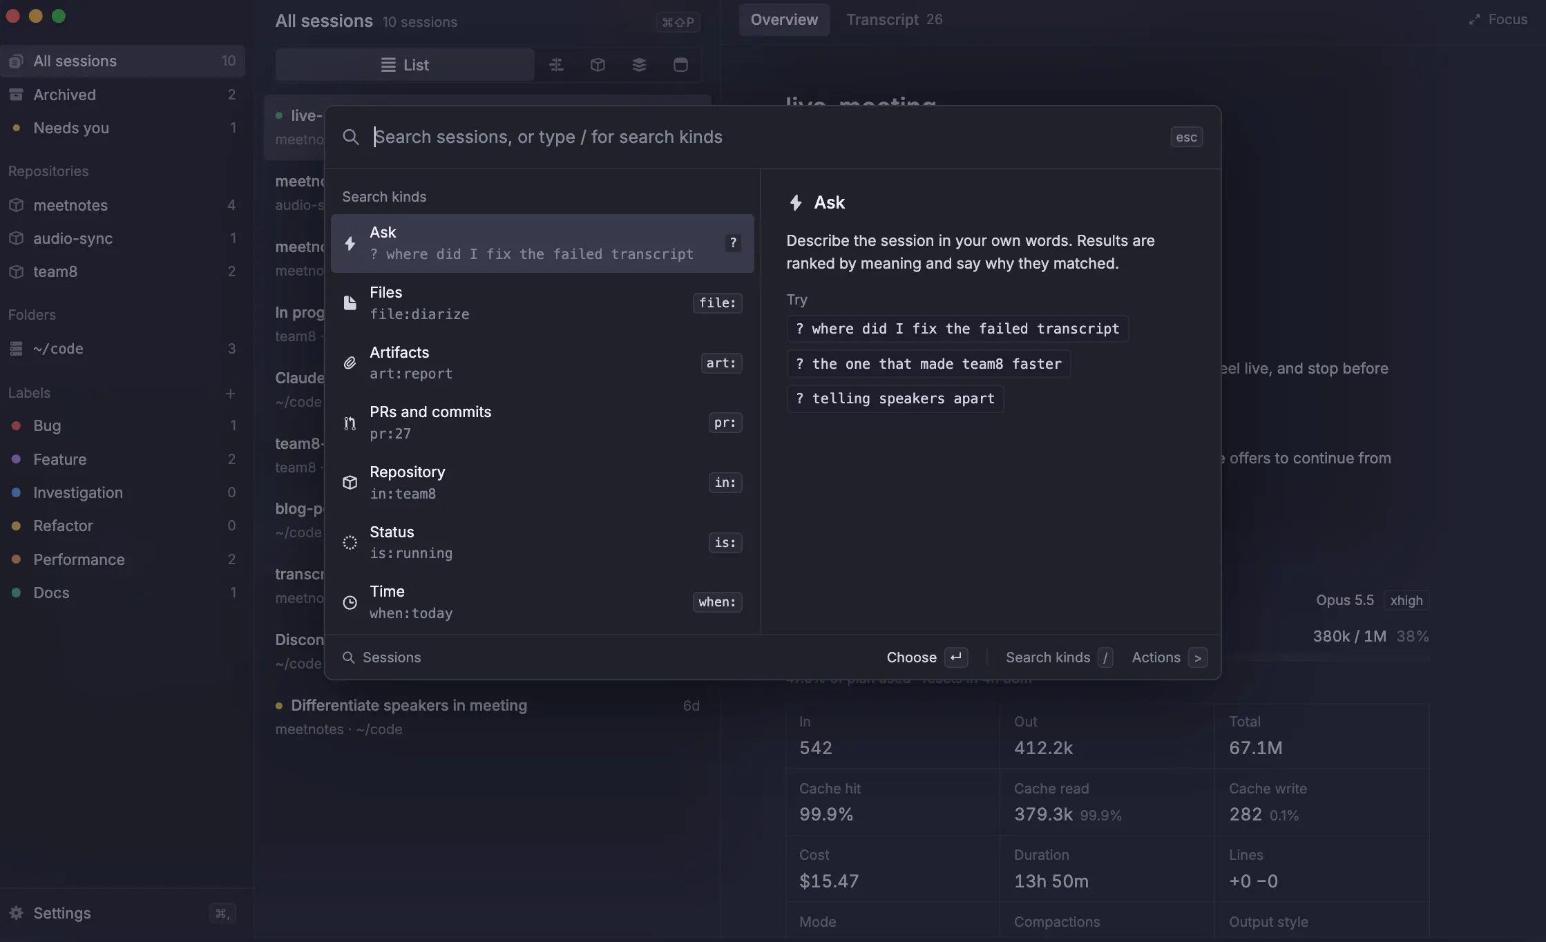Filter by the Performance label
The height and width of the screenshot is (942, 1546).
(122, 559)
